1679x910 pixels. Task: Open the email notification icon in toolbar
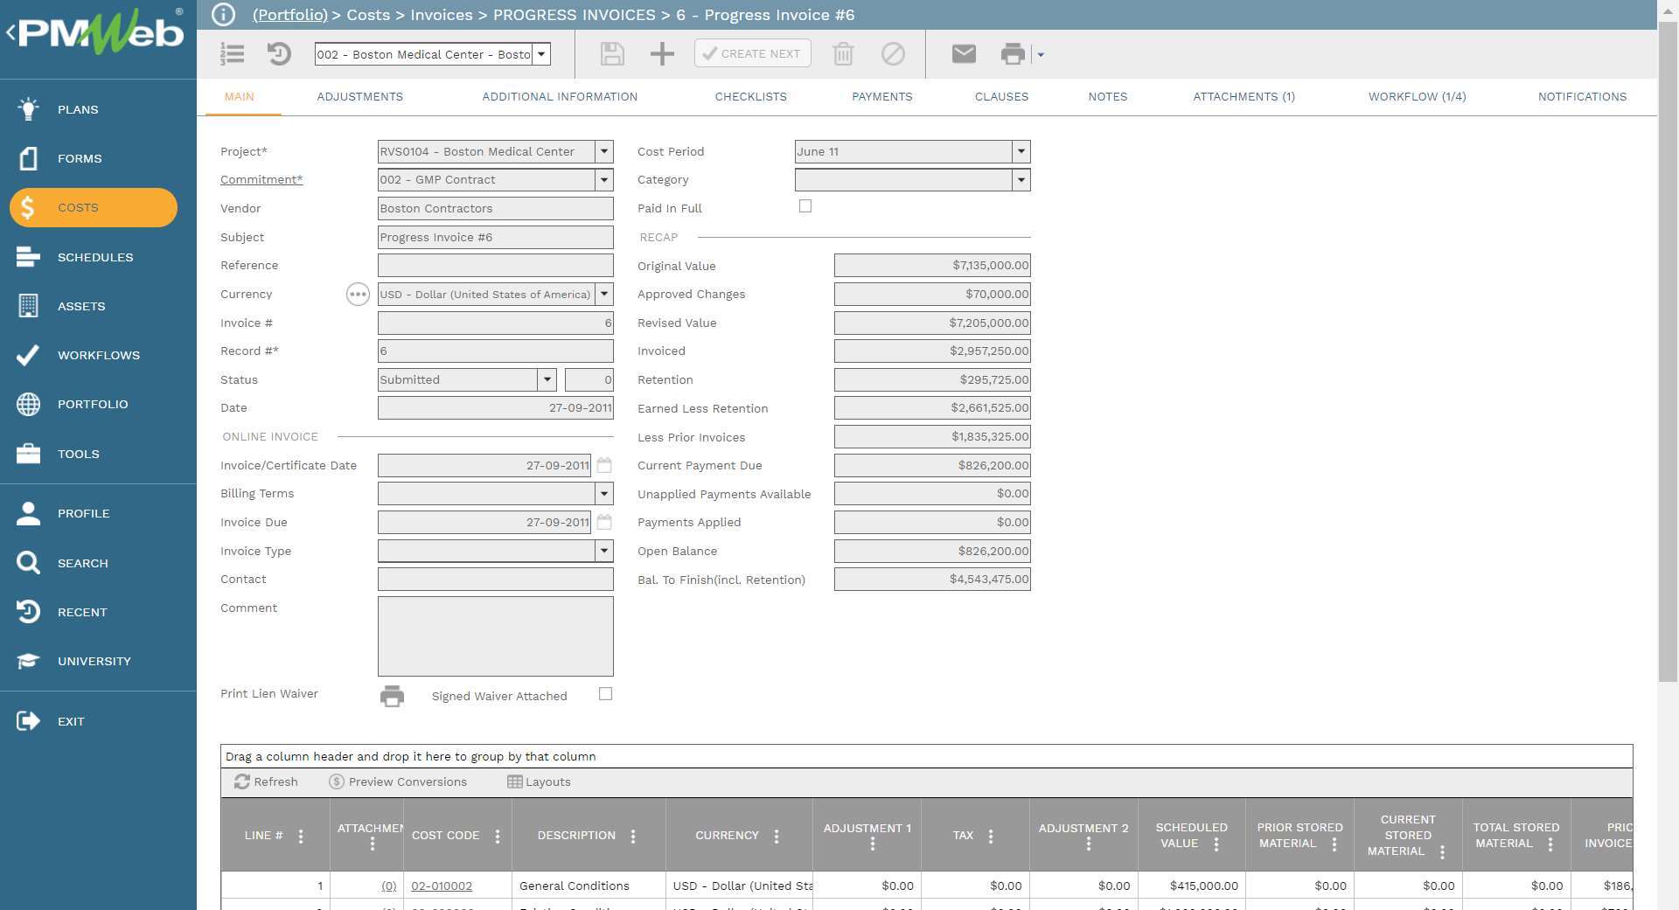point(962,53)
